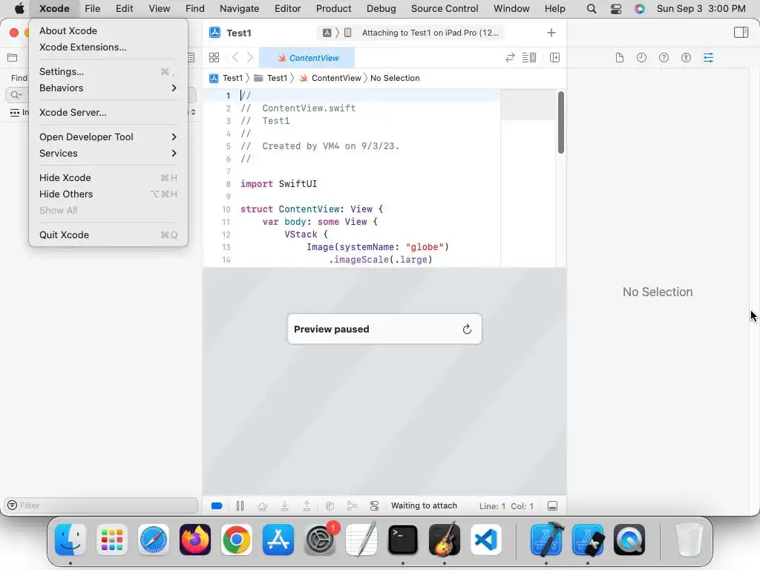Choose Quit Xcode
The width and height of the screenshot is (760, 570).
point(108,235)
